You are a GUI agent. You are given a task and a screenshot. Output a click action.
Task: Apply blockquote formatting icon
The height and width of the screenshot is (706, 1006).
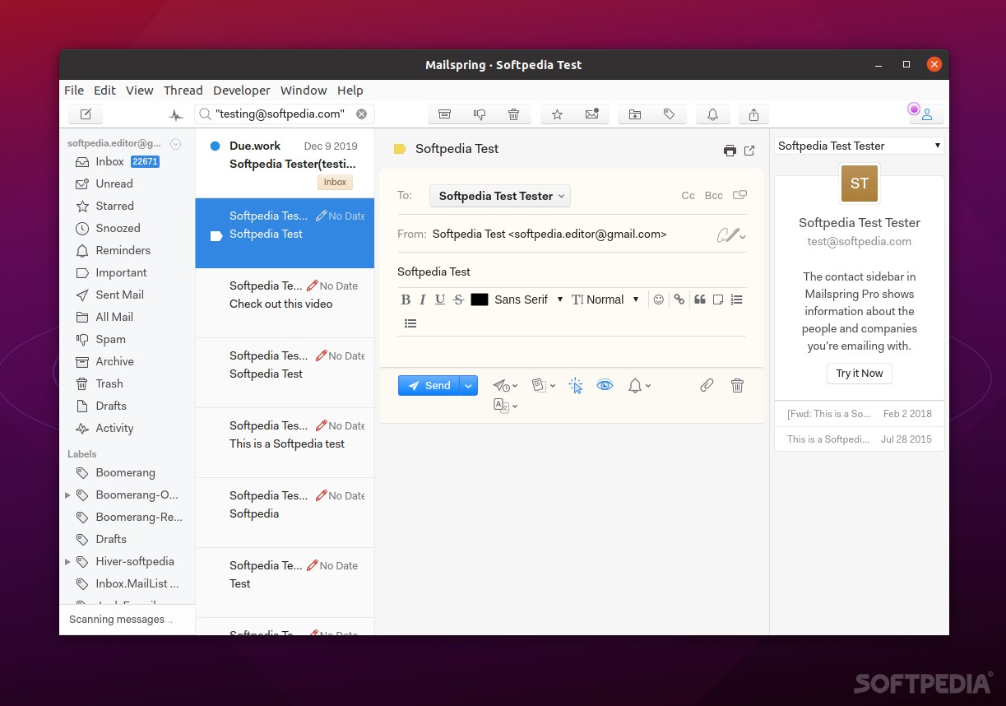coord(700,300)
